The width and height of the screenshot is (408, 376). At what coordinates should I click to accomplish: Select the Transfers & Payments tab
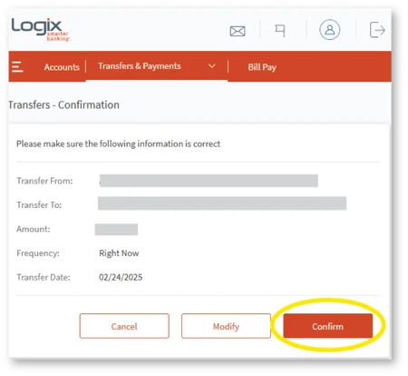[x=140, y=66]
